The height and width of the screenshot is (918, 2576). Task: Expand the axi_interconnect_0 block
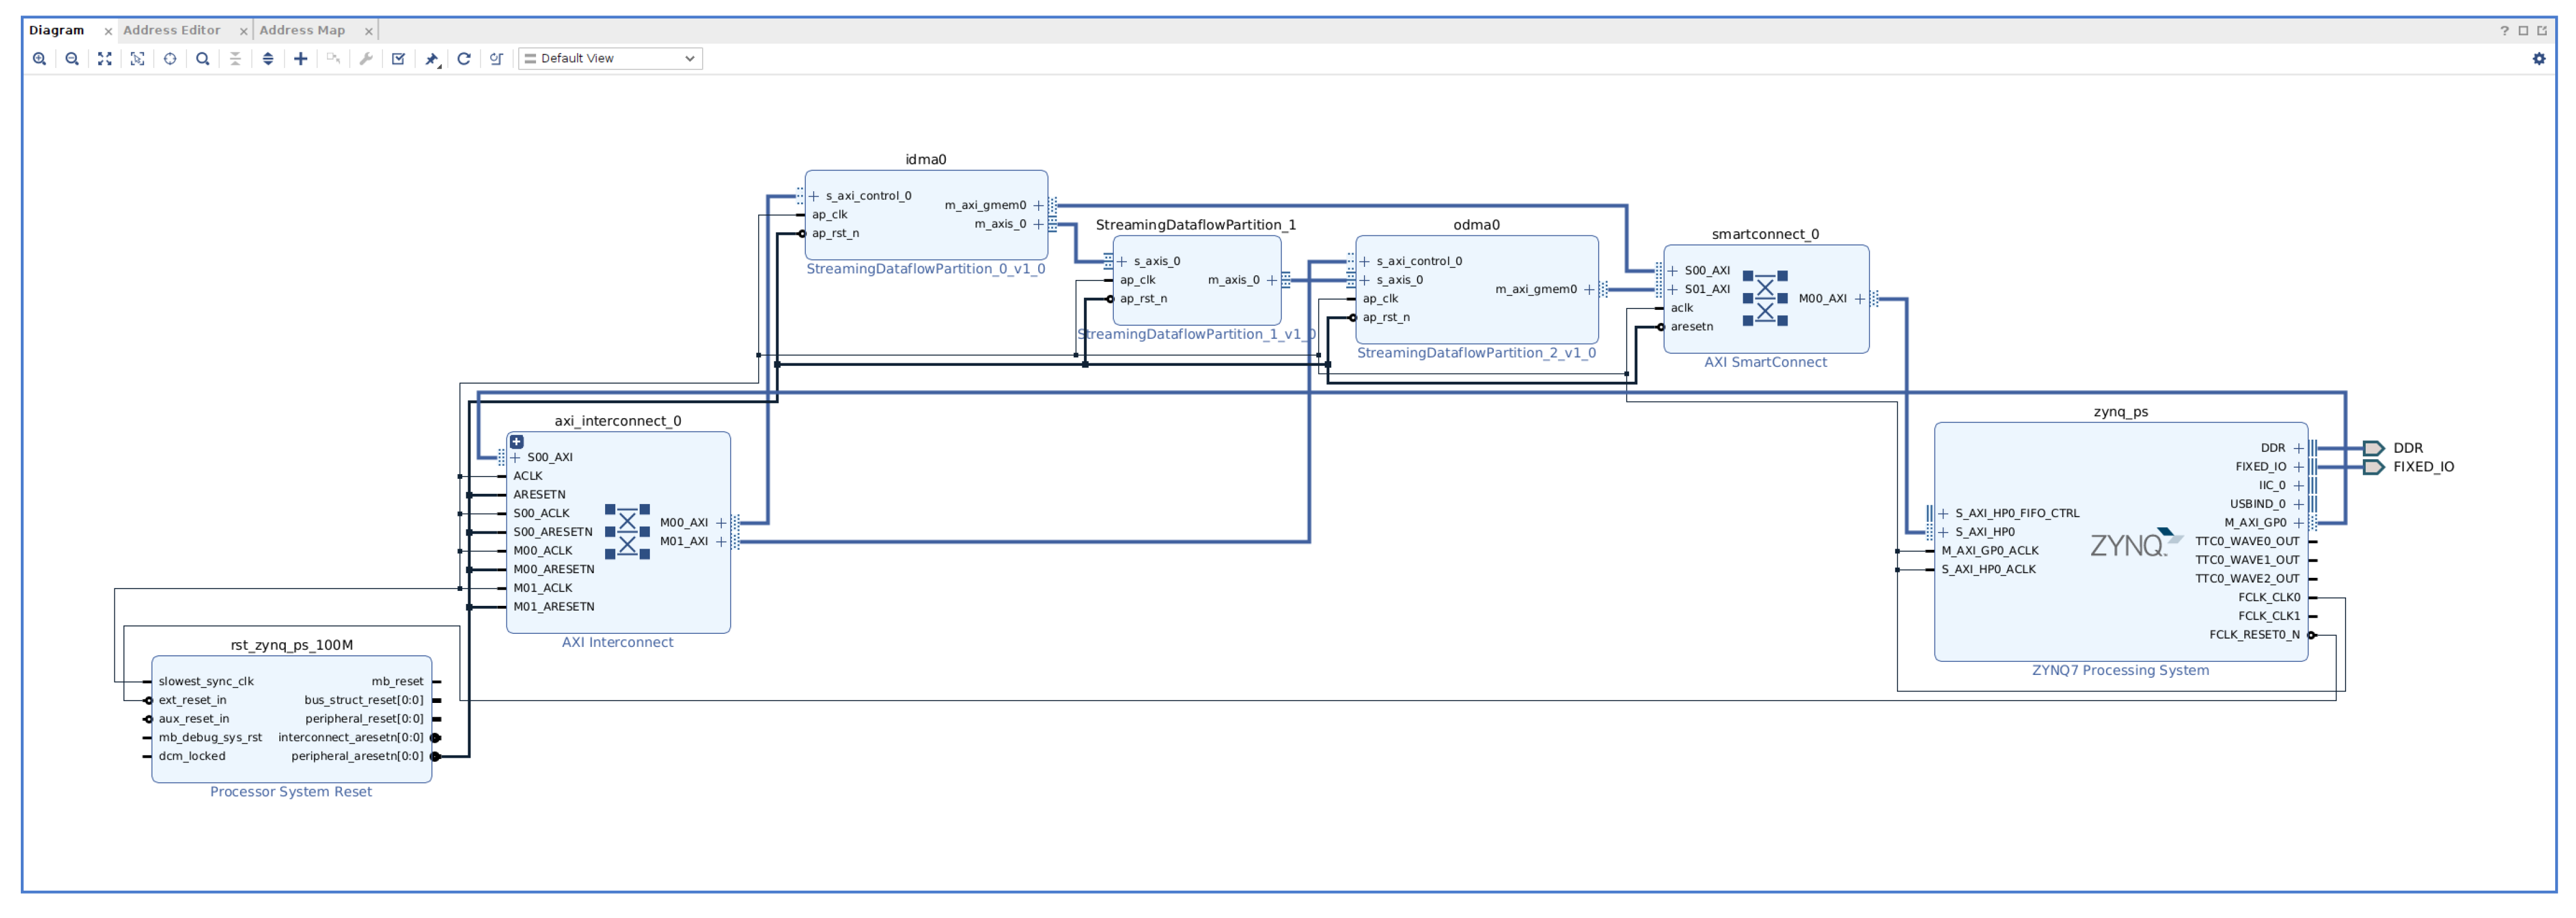tap(517, 442)
